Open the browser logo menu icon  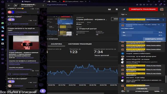point(3,2)
